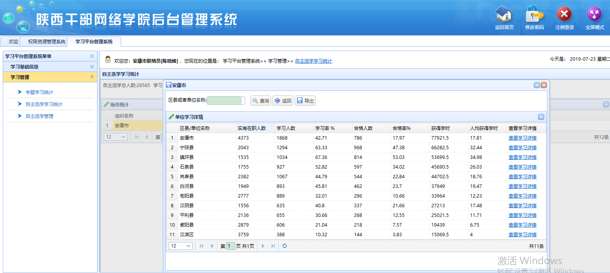Click the 返回 back button

(x=283, y=101)
